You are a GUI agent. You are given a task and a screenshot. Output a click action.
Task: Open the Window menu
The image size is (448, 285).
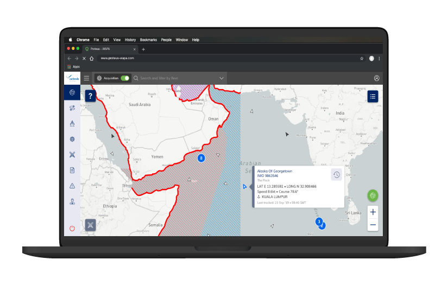click(182, 40)
